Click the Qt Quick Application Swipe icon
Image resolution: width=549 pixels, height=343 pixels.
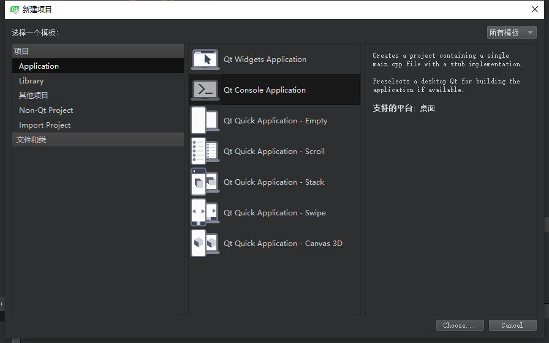(x=205, y=212)
